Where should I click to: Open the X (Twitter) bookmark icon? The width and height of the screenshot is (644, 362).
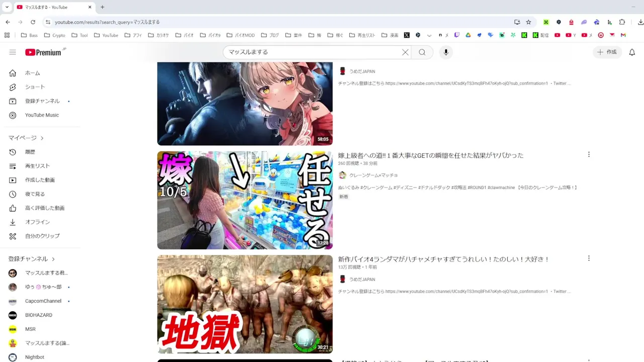[x=407, y=35]
